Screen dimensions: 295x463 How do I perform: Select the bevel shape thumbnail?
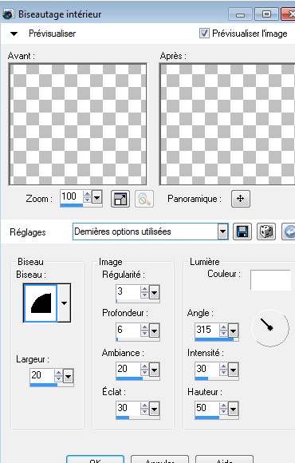(x=40, y=303)
